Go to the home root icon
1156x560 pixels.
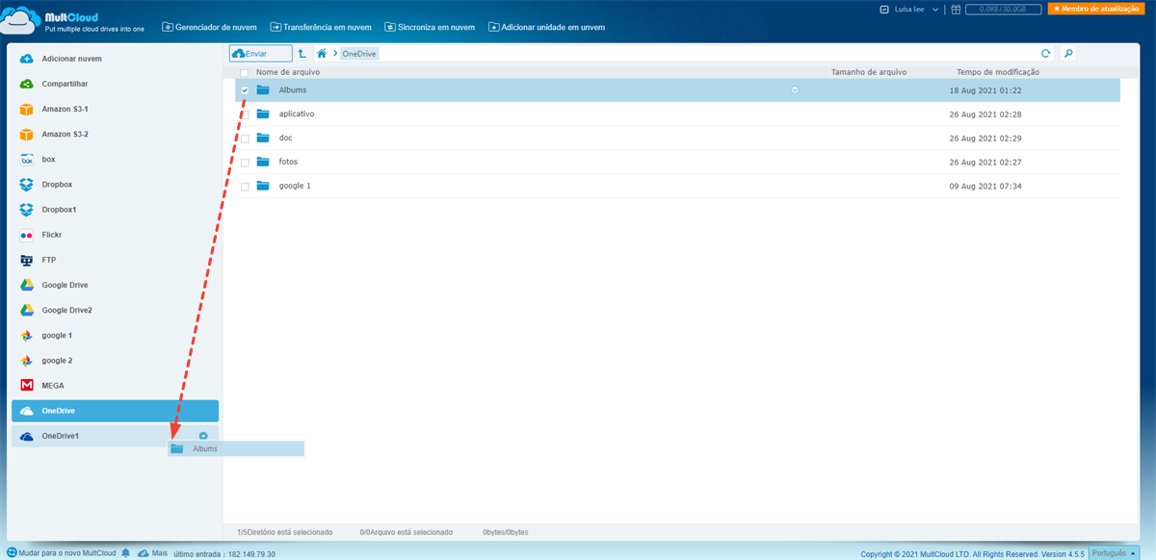click(x=322, y=54)
